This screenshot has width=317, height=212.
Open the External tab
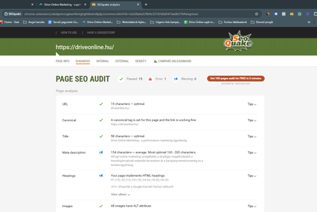(x=122, y=61)
